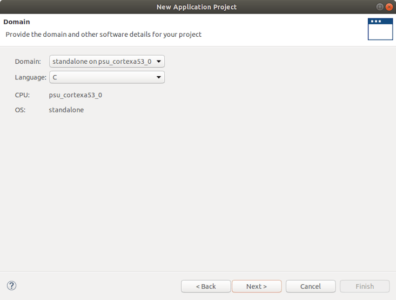Select the 'standalone on psu_cortexa53_0' combo box
Screen dimensions: 396x300
(x=103, y=62)
